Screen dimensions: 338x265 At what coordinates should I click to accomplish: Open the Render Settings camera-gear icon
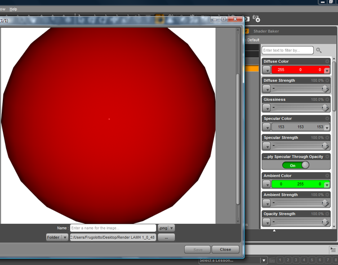click(x=256, y=19)
